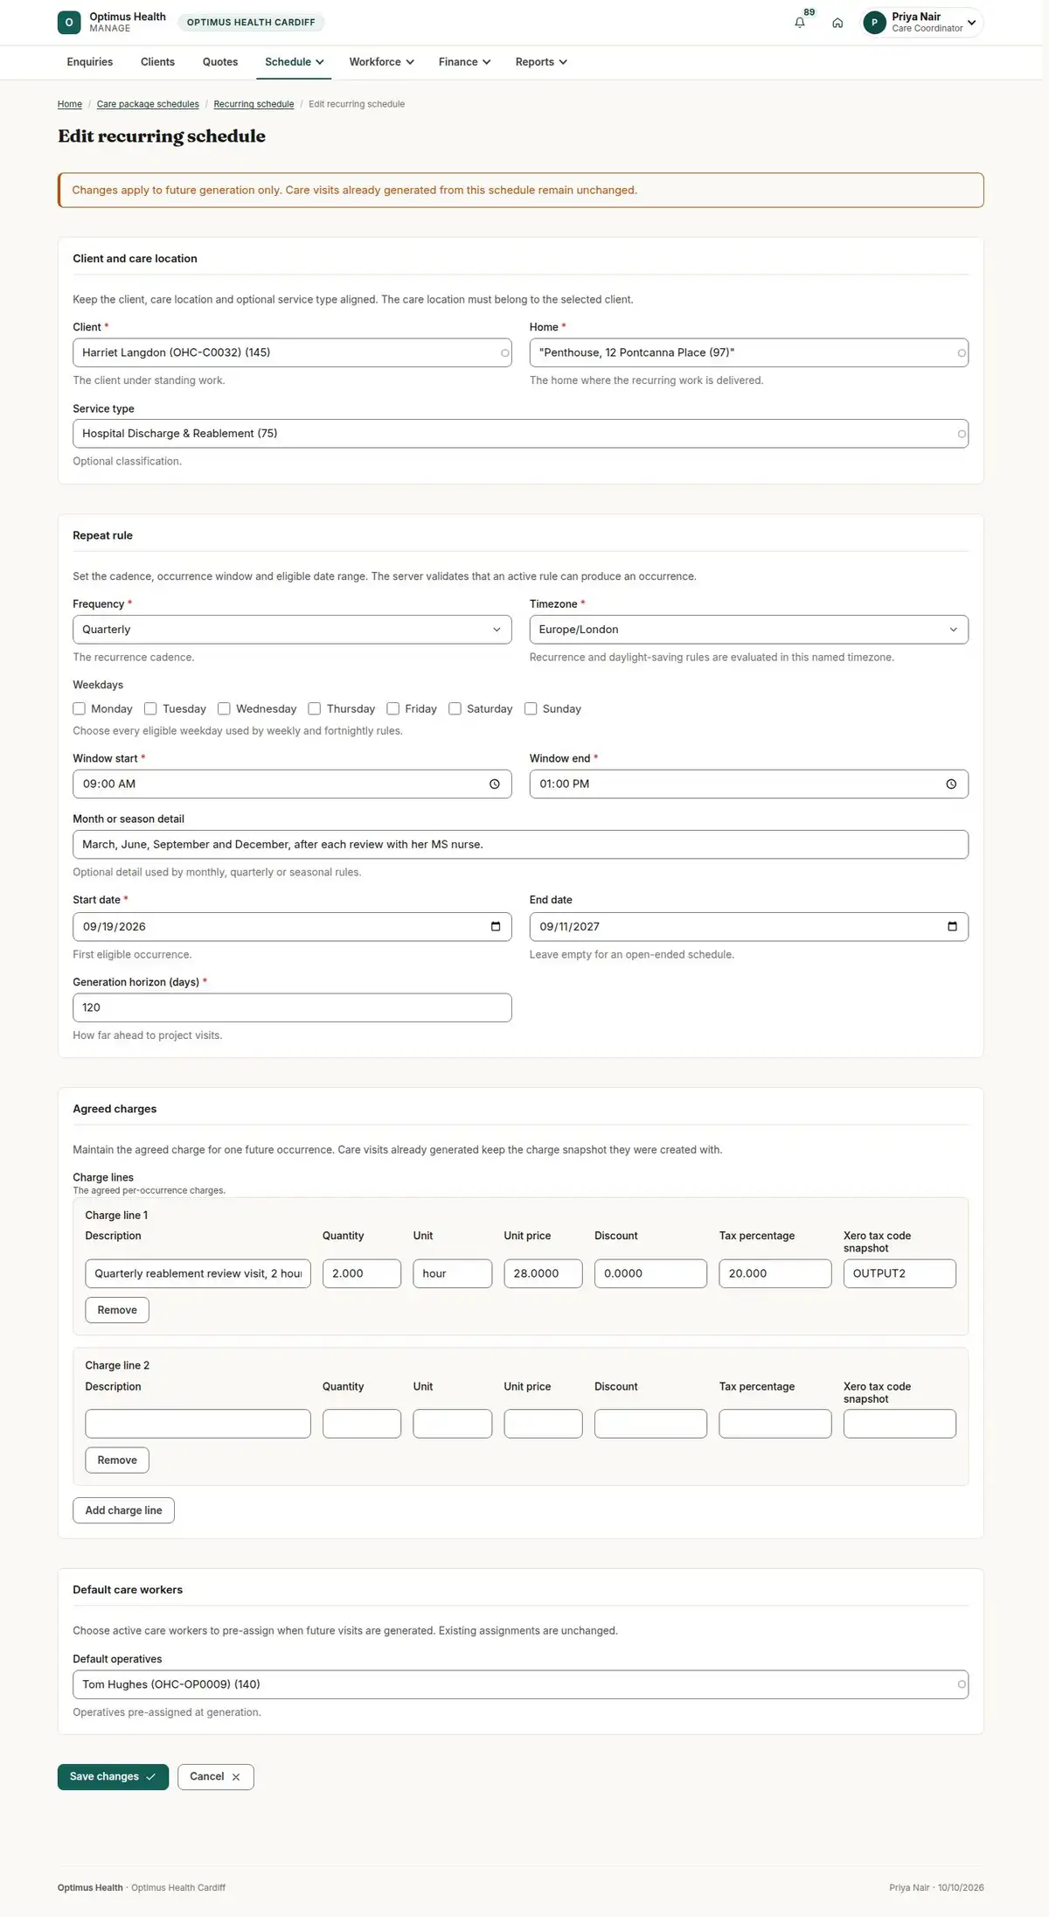1049x1917 pixels.
Task: Open the Window end clock picker icon
Action: tap(951, 784)
